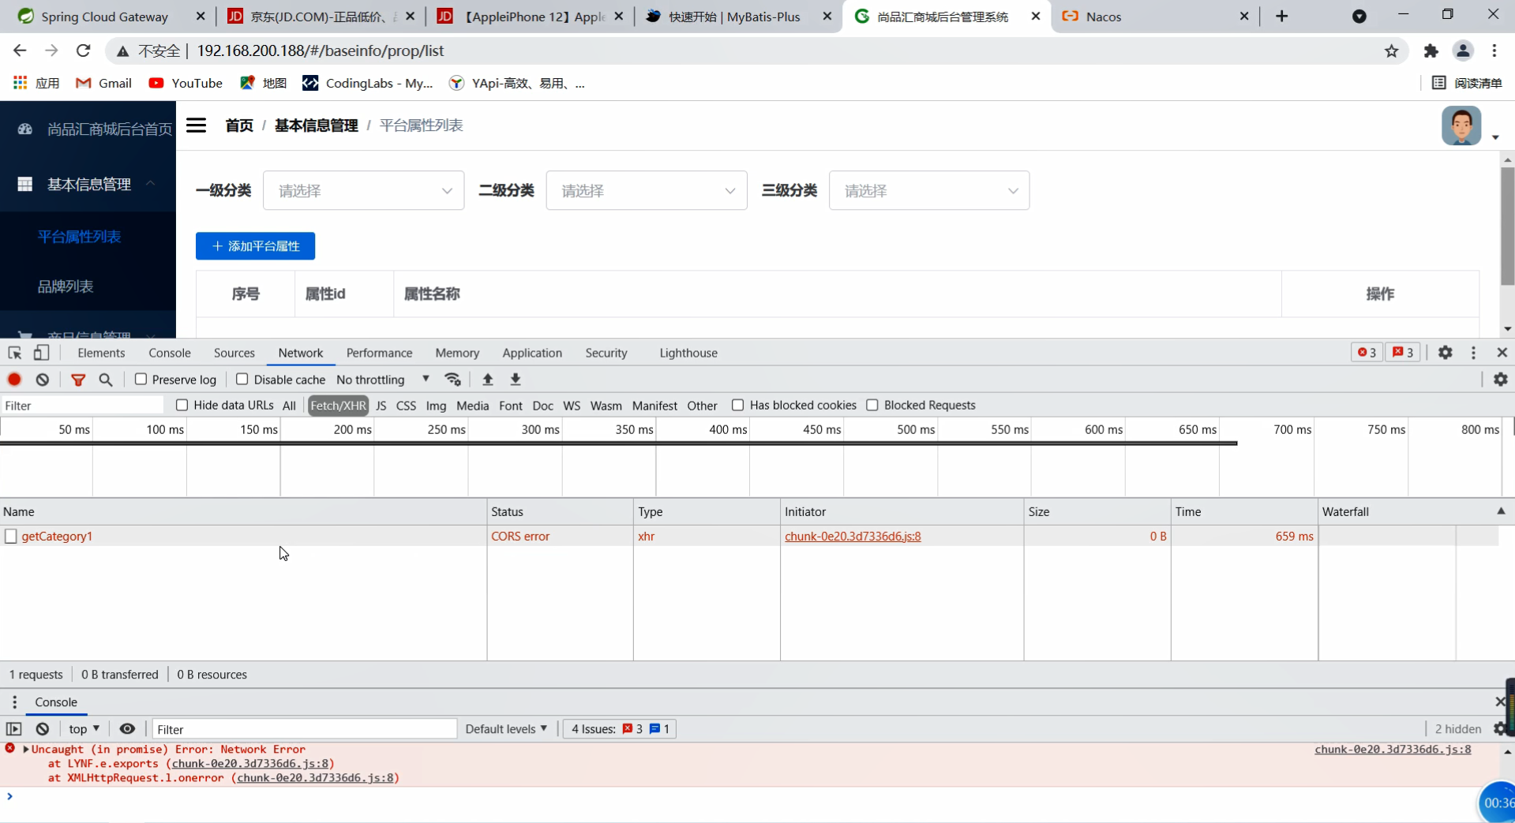Open 品牌列表 in the sidebar
The height and width of the screenshot is (823, 1515).
click(66, 286)
